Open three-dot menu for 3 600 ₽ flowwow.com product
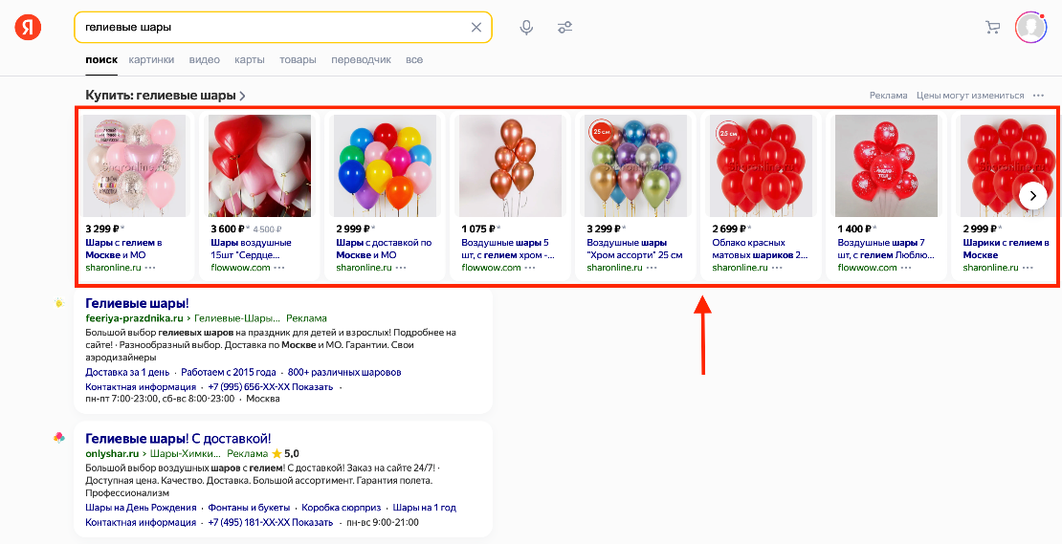This screenshot has height=544, width=1062. click(x=279, y=268)
